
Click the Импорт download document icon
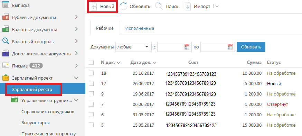tap(188, 7)
